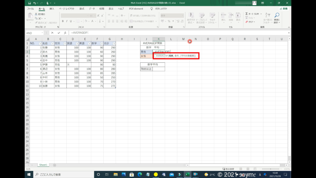The width and height of the screenshot is (316, 178).
Task: Open the Excel app on Windows taskbar
Action: [x=187, y=175]
